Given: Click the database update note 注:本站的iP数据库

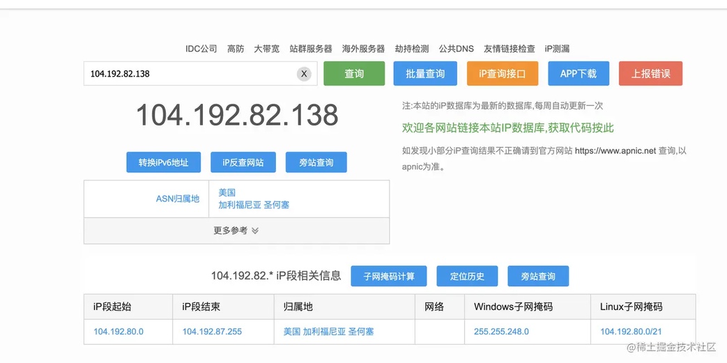Looking at the screenshot, I should (x=503, y=106).
